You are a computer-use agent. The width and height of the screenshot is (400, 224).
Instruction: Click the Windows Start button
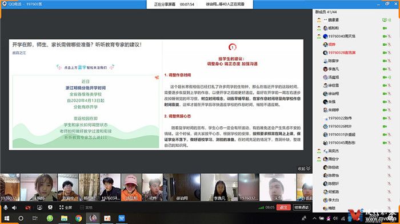[x=7, y=218]
